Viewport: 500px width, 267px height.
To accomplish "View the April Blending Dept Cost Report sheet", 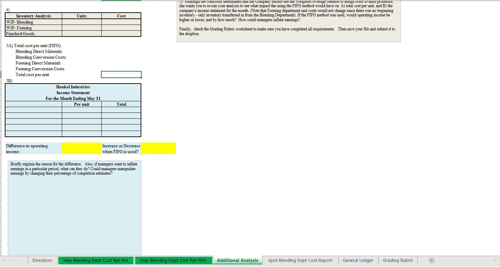I will tap(300, 260).
